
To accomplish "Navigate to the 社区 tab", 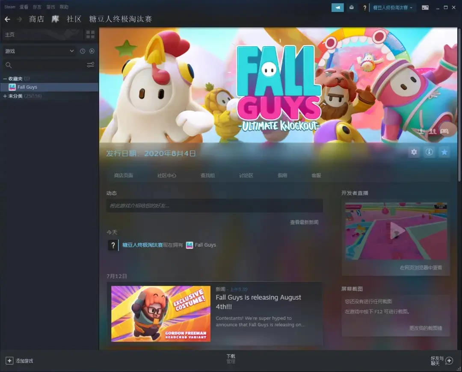I will coord(74,19).
